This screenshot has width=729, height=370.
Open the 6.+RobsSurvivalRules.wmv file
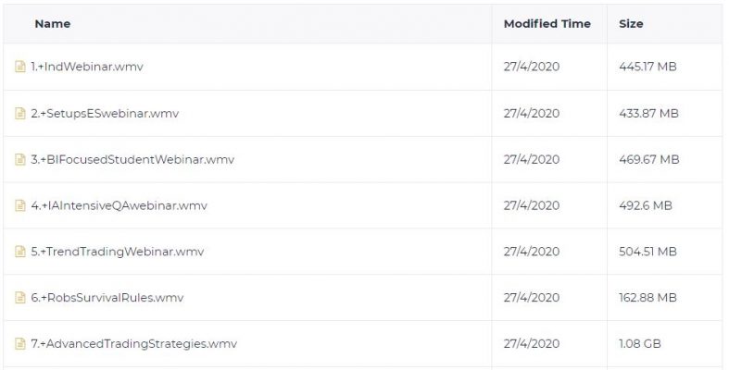[x=107, y=298]
